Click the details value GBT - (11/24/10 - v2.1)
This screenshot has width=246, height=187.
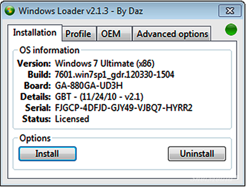click(99, 97)
